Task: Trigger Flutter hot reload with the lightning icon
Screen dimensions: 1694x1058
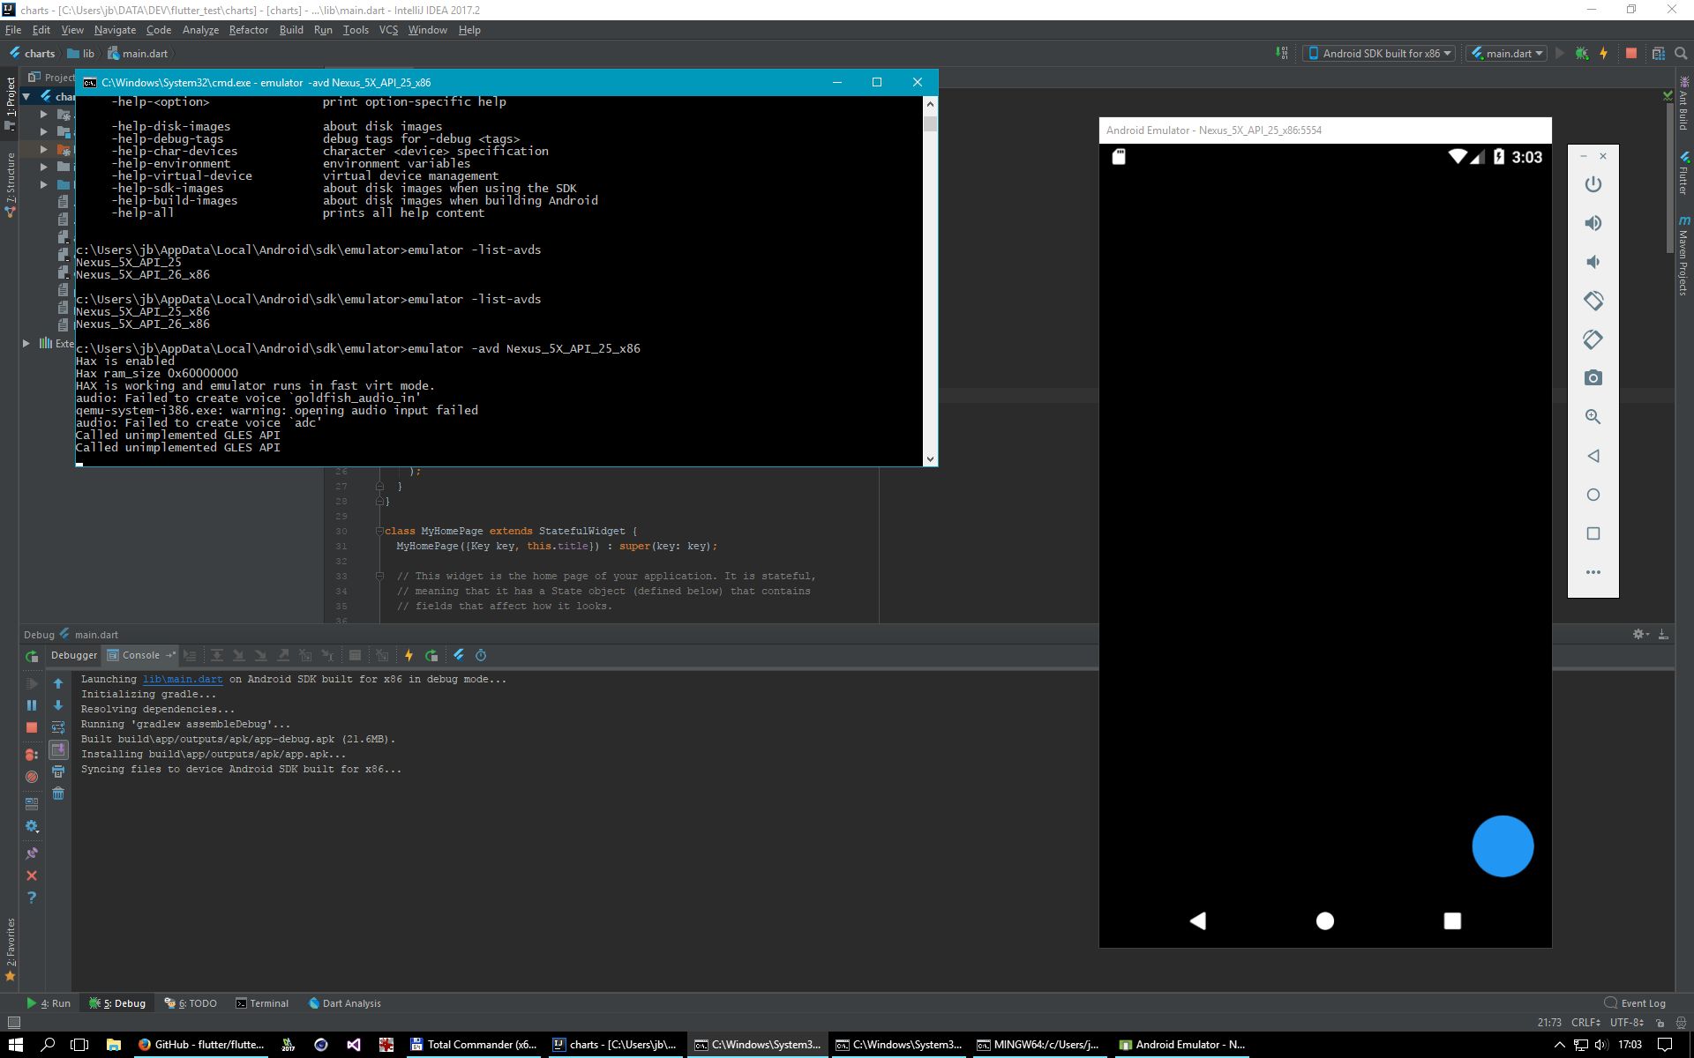Action: coord(409,655)
